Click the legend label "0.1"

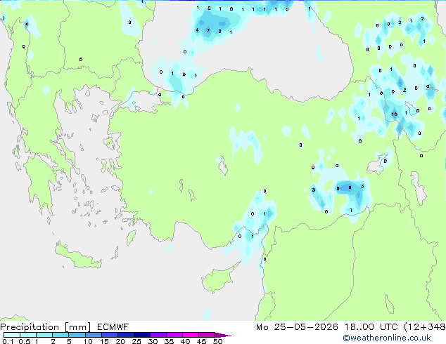8,341
